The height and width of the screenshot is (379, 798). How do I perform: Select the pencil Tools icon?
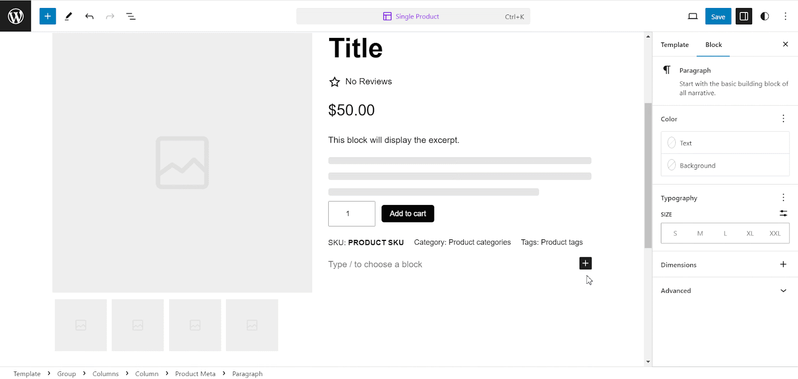68,16
